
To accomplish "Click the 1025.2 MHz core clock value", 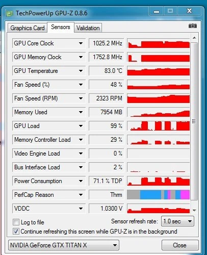I will coord(107,43).
